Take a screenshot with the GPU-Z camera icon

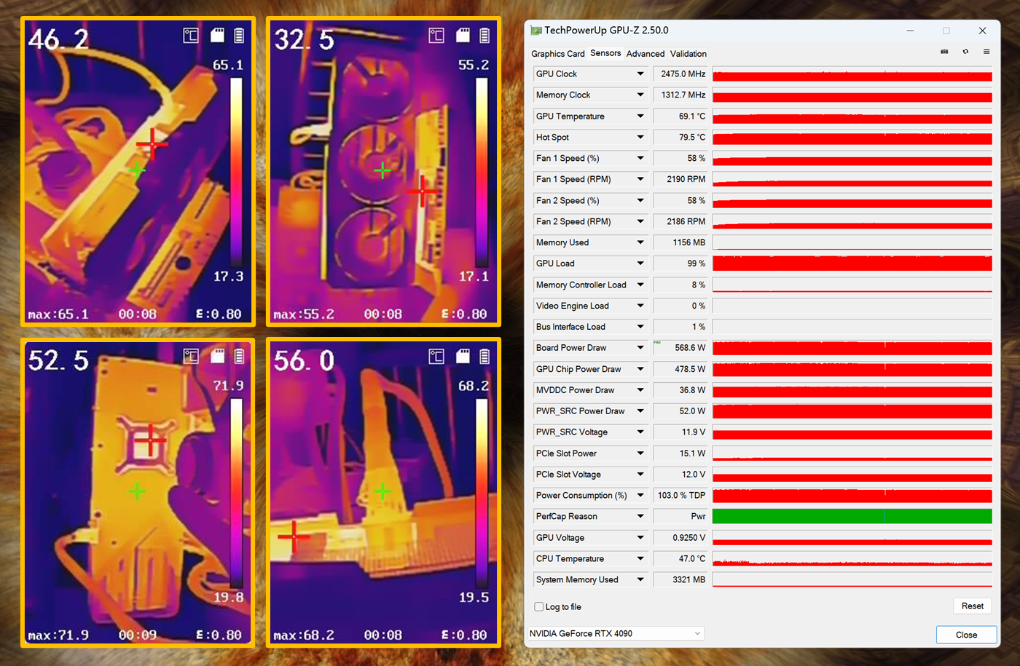(944, 52)
